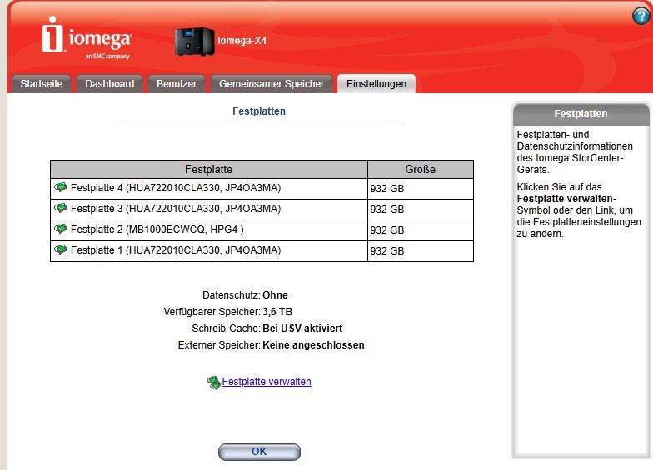Screen dimensions: 653x470
Task: Click the 932 GB size of Festplatte 2
Action: (387, 230)
